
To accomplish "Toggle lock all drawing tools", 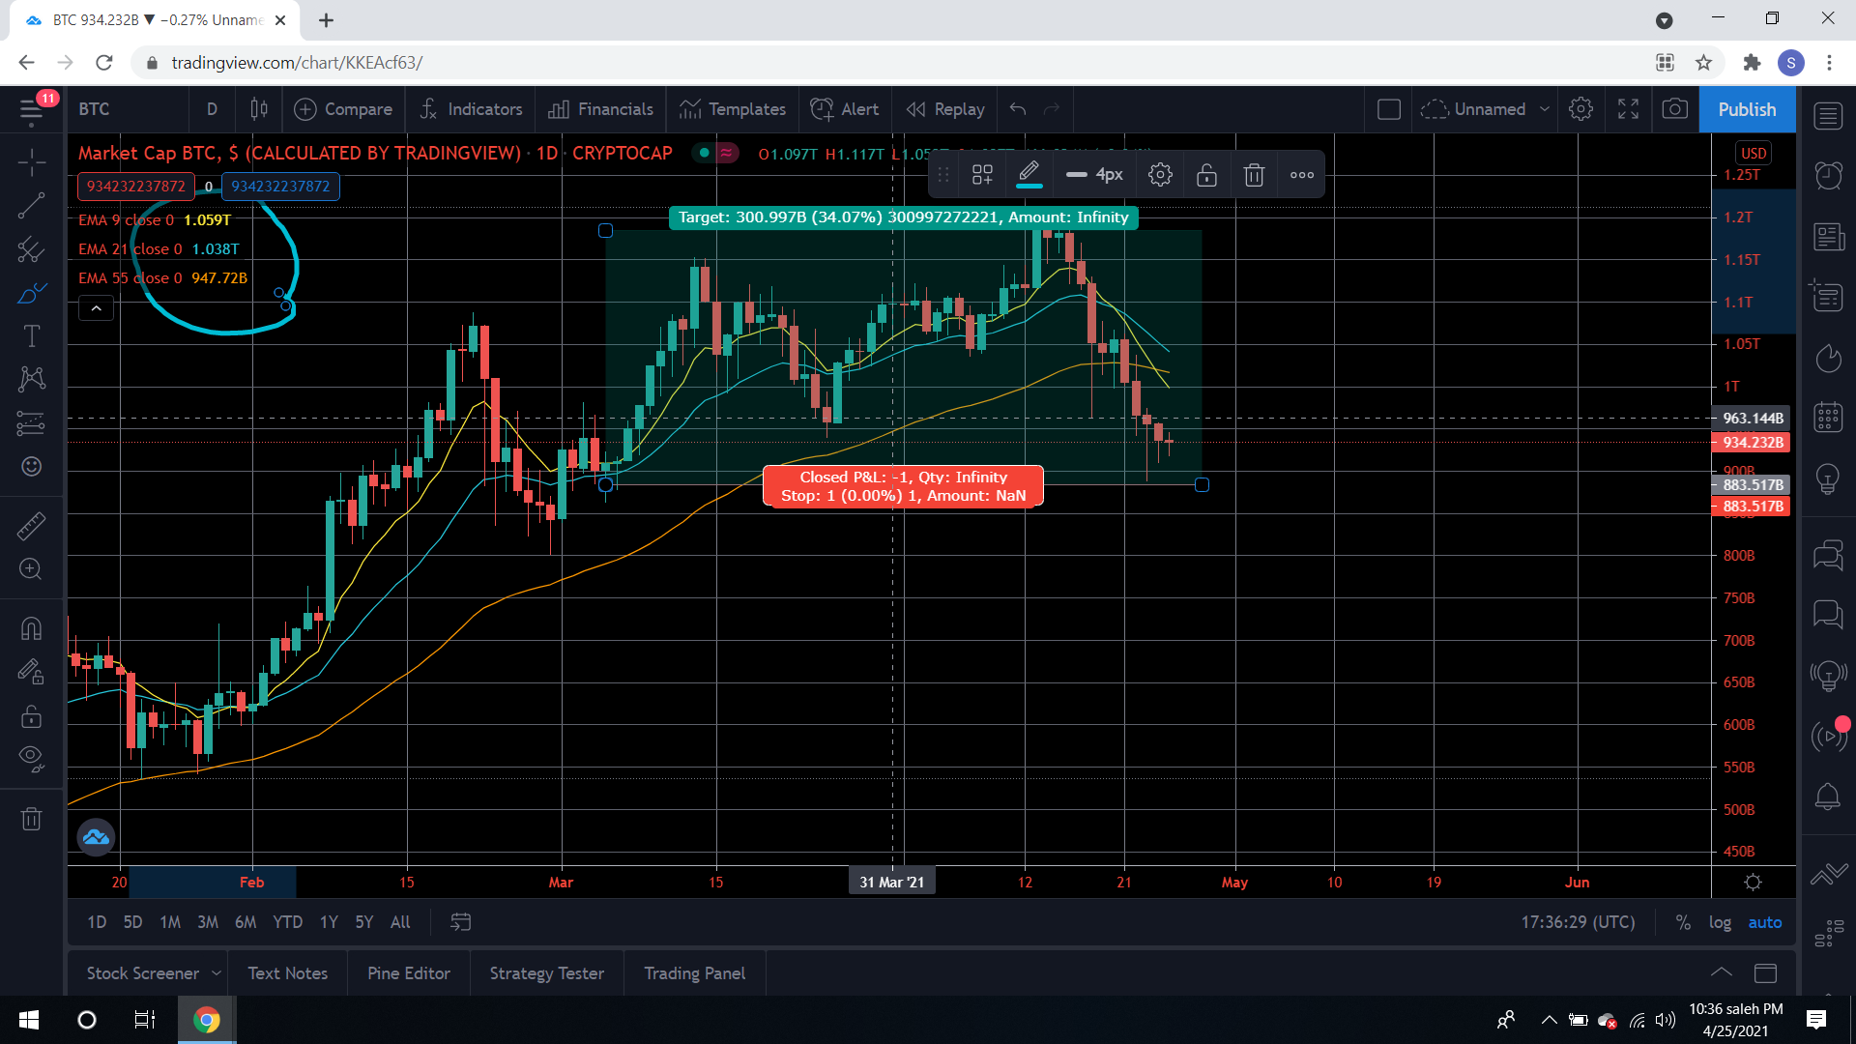I will (x=32, y=716).
